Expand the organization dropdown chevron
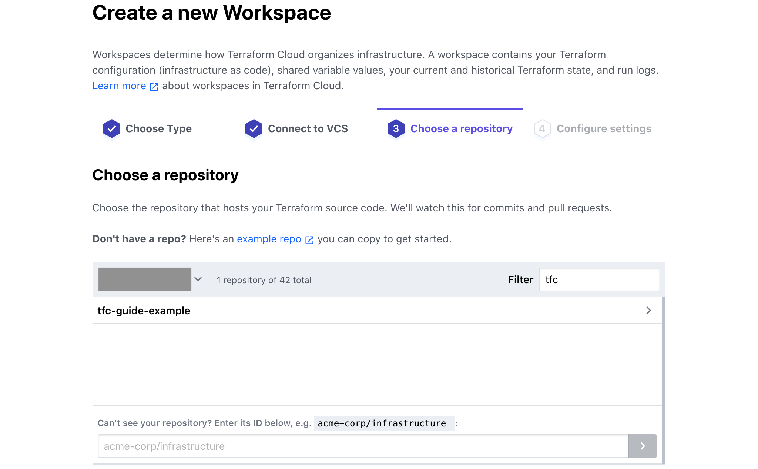The image size is (758, 469). (198, 279)
